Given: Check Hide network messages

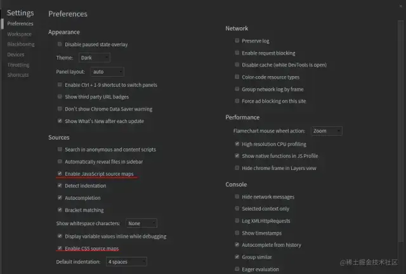Looking at the screenshot, I should point(237,197).
